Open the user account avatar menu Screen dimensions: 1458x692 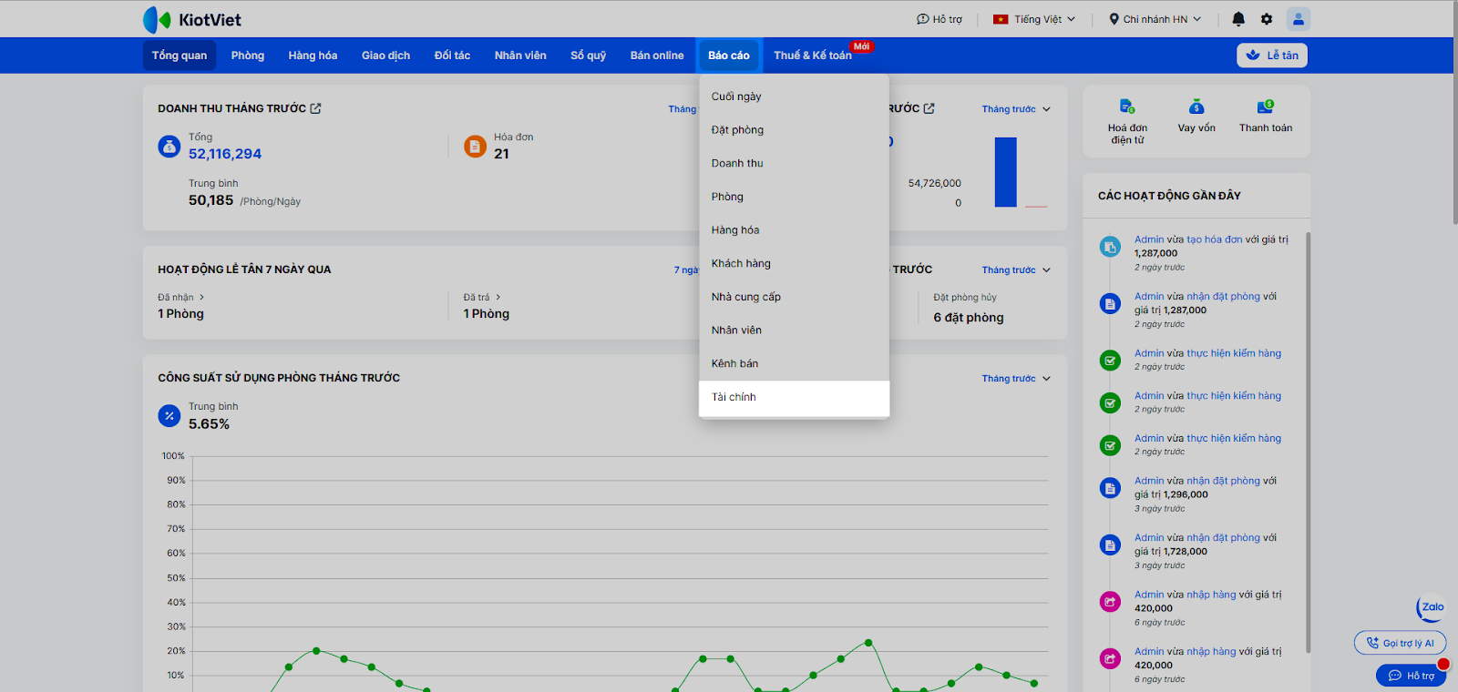[x=1299, y=19]
